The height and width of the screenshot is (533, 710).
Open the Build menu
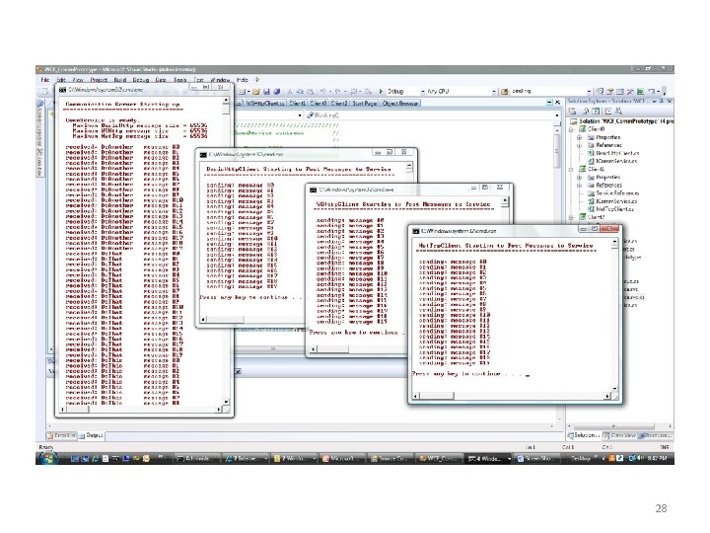pyautogui.click(x=120, y=80)
